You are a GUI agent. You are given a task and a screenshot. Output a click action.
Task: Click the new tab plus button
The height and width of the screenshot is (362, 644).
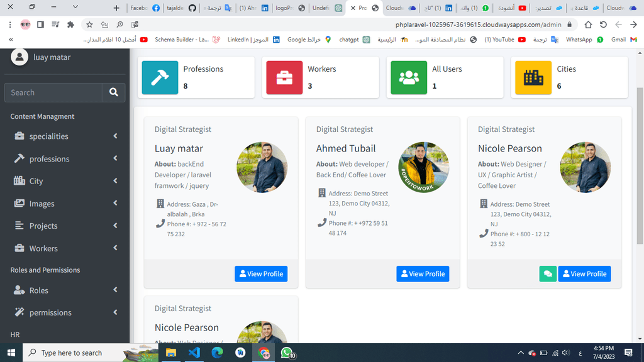click(x=116, y=8)
